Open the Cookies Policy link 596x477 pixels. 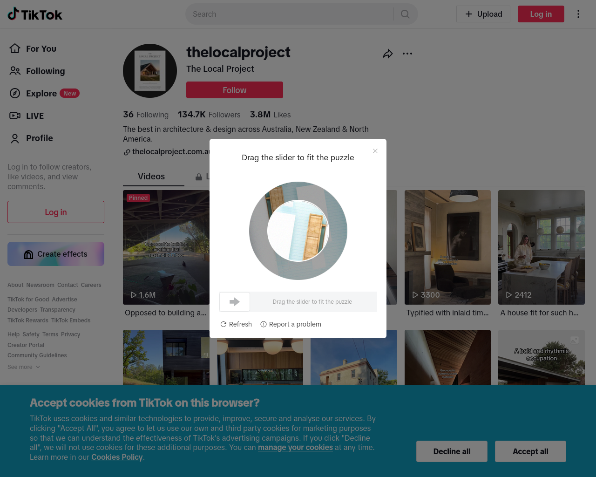[x=117, y=457]
